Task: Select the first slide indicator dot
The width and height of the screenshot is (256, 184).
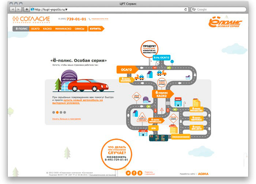Action: point(53,112)
